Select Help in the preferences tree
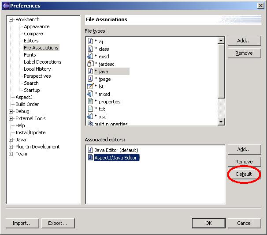The image size is (267, 235). [20, 125]
